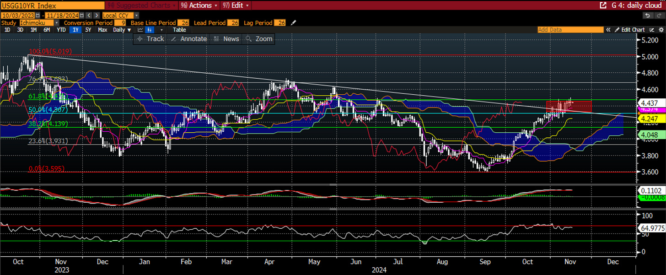Viewport: 666px width, 275px height.
Task: Select the Max time range
Action: pos(102,30)
